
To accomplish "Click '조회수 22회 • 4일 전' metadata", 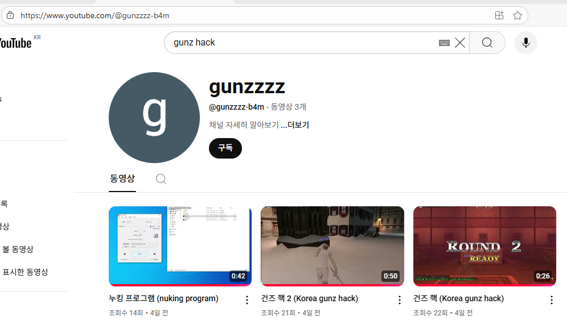I will (443, 313).
